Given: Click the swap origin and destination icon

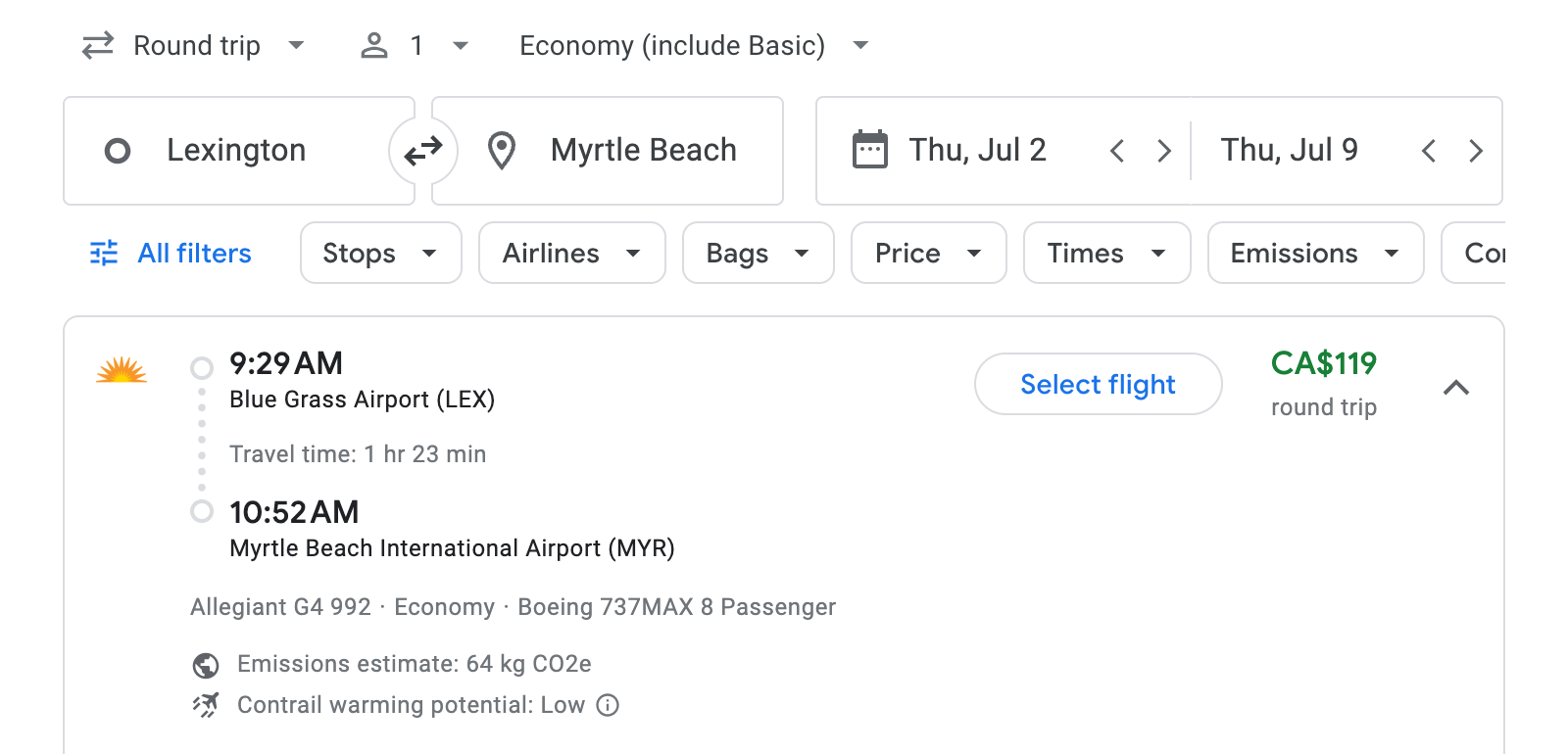Looking at the screenshot, I should coord(421,150).
